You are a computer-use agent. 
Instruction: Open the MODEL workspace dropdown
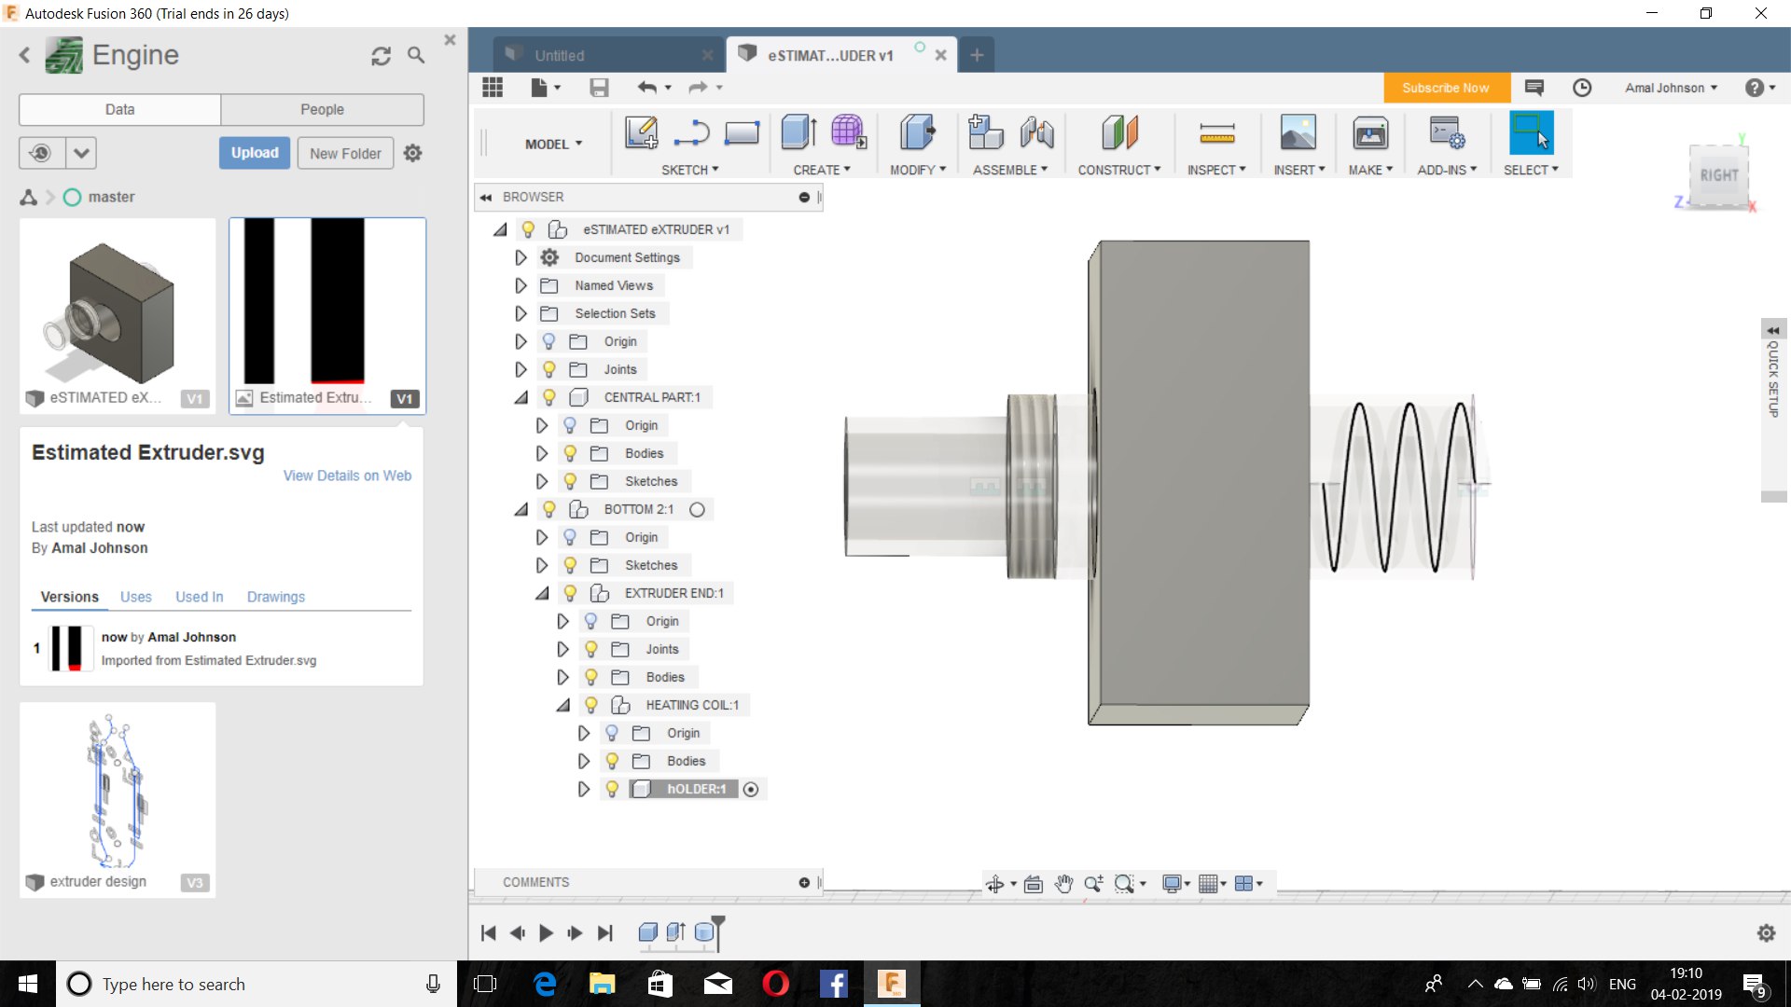click(553, 144)
